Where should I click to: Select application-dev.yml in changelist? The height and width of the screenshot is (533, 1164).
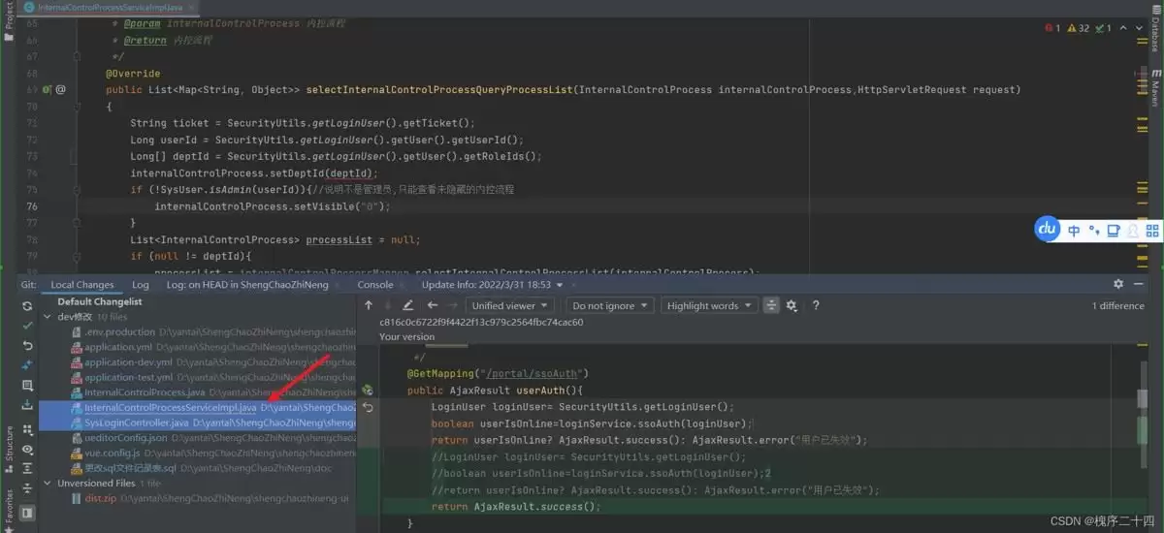tap(127, 362)
